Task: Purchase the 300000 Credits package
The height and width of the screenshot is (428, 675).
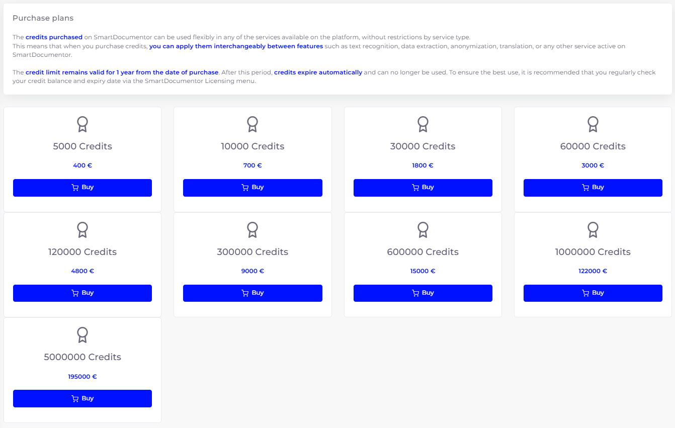Action: click(252, 293)
